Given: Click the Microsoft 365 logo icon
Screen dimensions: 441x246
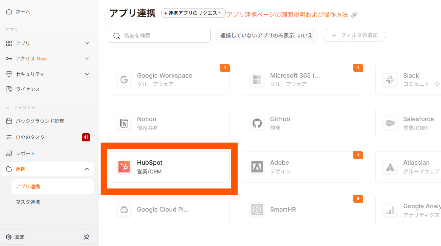Looking at the screenshot, I should [x=257, y=80].
